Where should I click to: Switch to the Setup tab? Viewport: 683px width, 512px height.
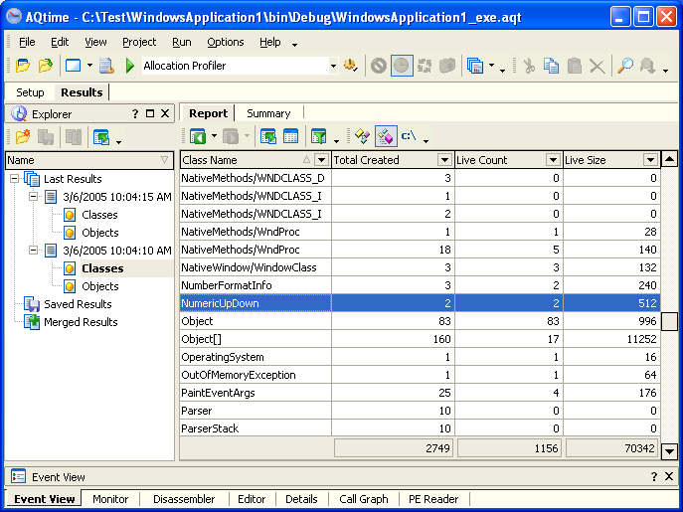30,92
